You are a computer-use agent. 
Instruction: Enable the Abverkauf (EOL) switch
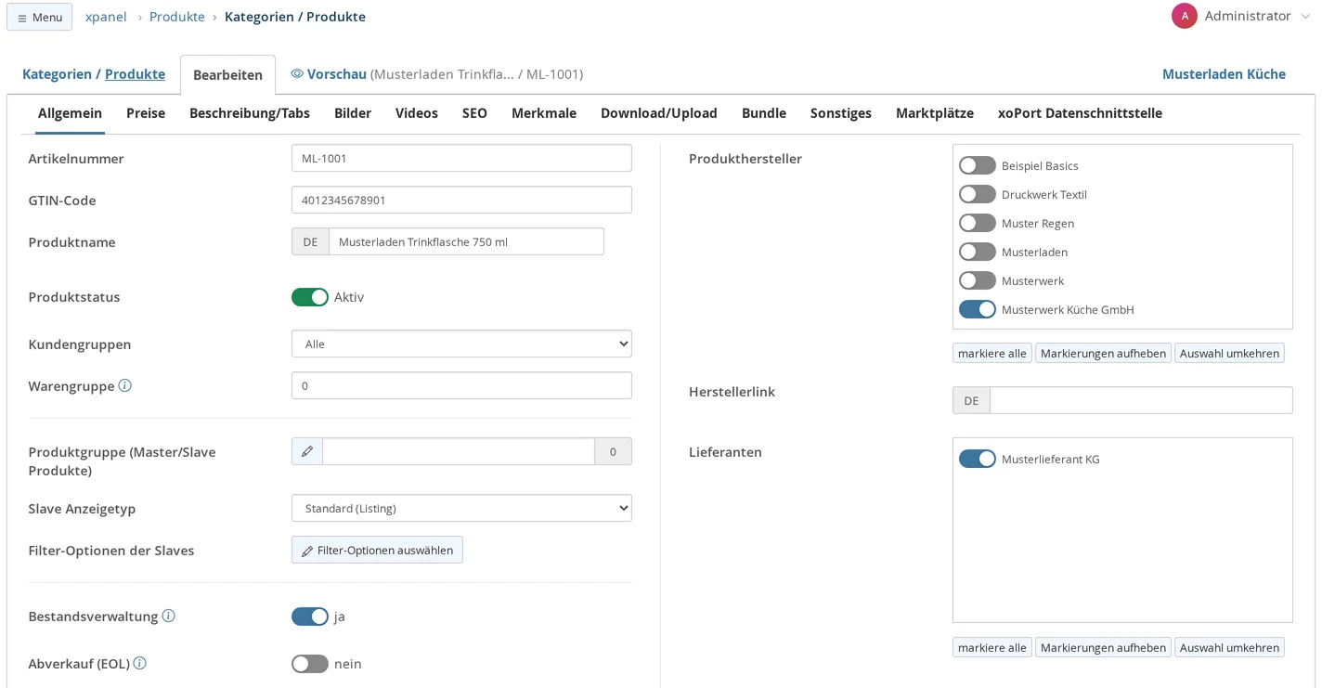(x=310, y=664)
